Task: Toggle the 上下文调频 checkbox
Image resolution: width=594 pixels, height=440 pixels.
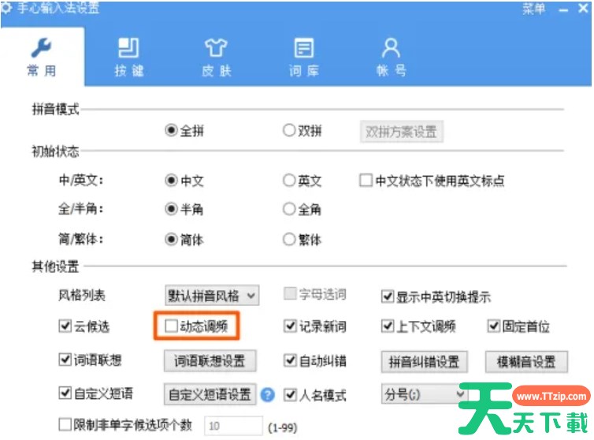Action: 388,326
